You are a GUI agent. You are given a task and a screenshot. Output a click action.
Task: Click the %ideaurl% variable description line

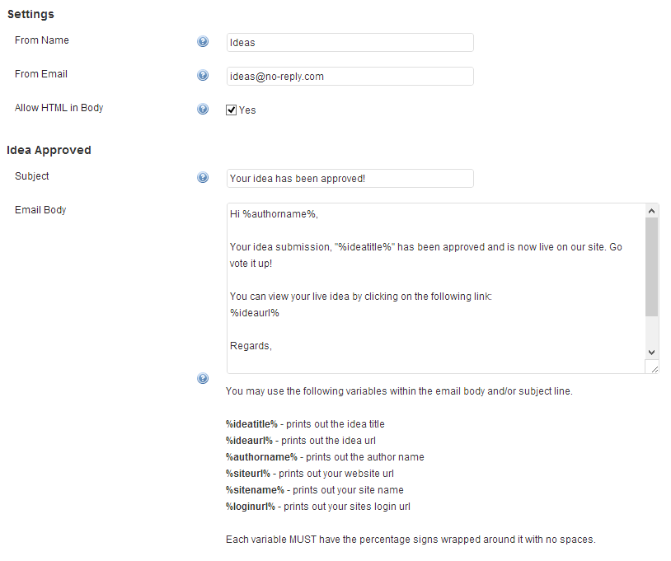tap(301, 441)
